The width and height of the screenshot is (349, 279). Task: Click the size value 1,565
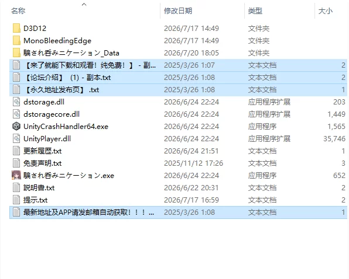click(x=336, y=127)
